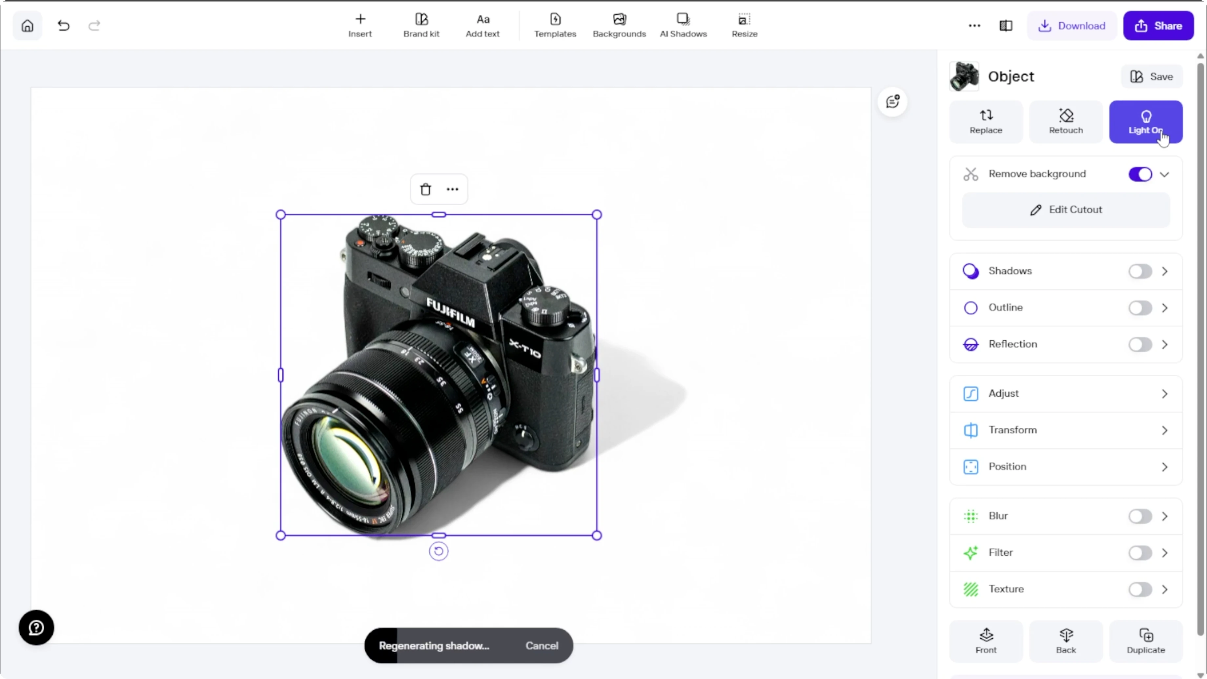Viewport: 1207px width, 679px height.
Task: Open the Backgrounds panel
Action: pos(619,26)
